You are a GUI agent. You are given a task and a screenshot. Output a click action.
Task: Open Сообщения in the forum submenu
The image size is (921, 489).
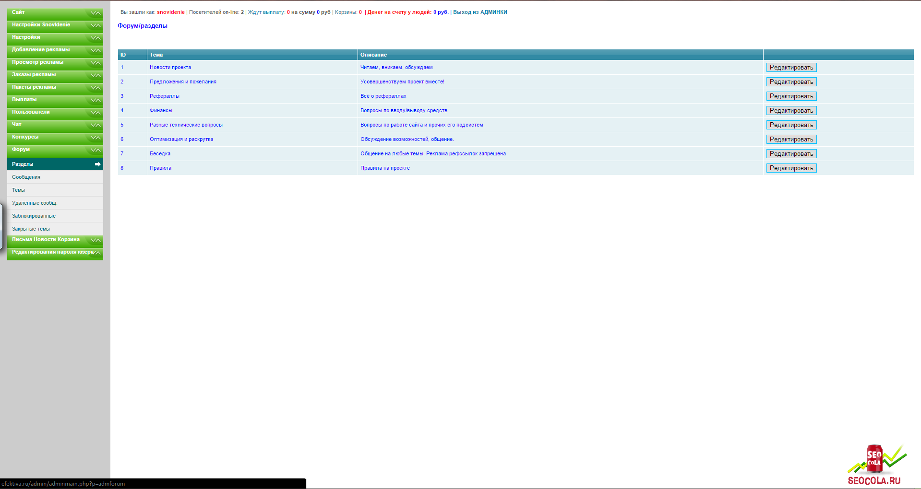point(26,177)
